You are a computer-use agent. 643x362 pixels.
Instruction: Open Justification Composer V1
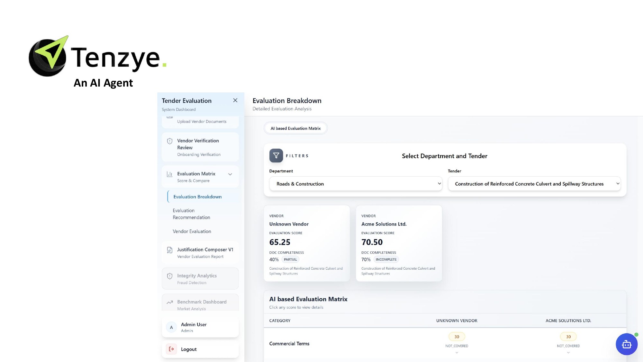200,253
